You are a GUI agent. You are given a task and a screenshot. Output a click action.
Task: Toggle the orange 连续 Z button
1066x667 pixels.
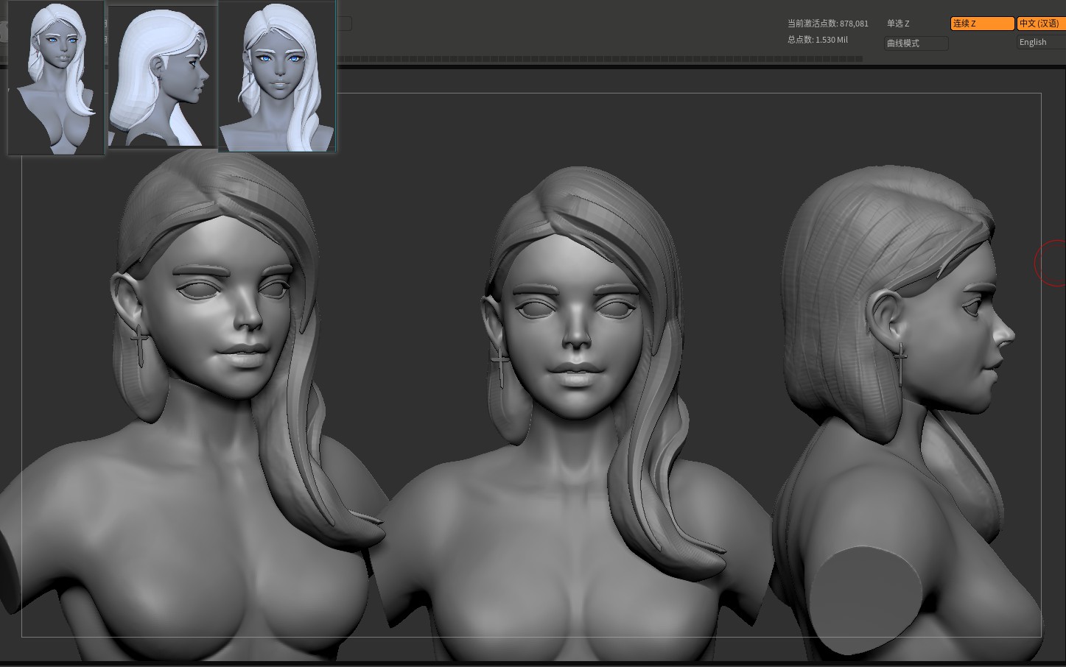(982, 24)
